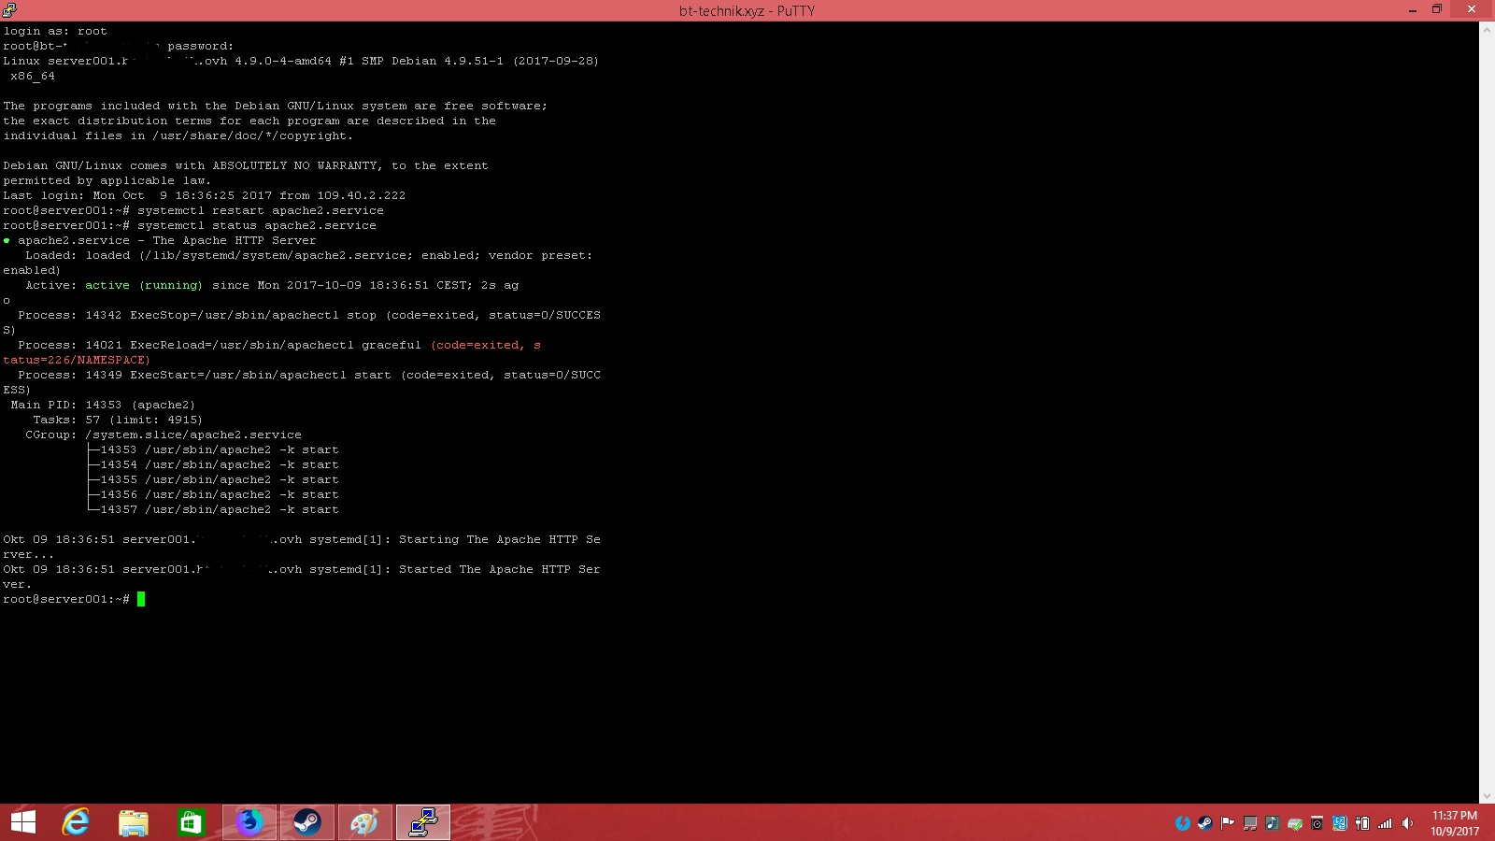1495x841 pixels.
Task: Restore down the PuTTY window
Action: [1437, 9]
